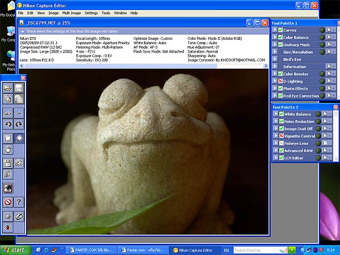Enable the D-Lighting checkbox
Viewport: 340px width, 255px height.
280,81
